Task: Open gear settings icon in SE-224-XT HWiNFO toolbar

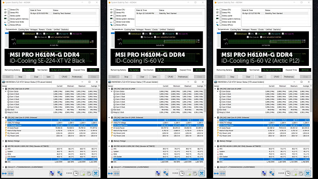Action: pos(89,174)
